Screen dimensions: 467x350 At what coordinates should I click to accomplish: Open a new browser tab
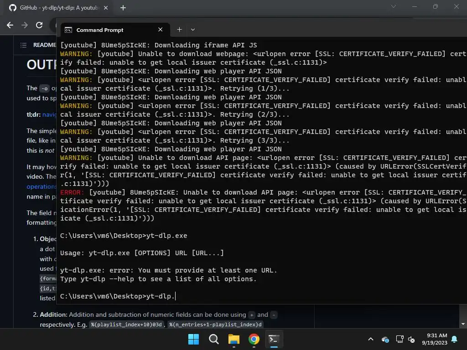tap(123, 8)
